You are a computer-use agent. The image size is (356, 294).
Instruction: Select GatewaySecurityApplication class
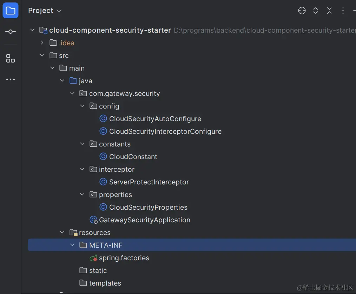(x=144, y=220)
